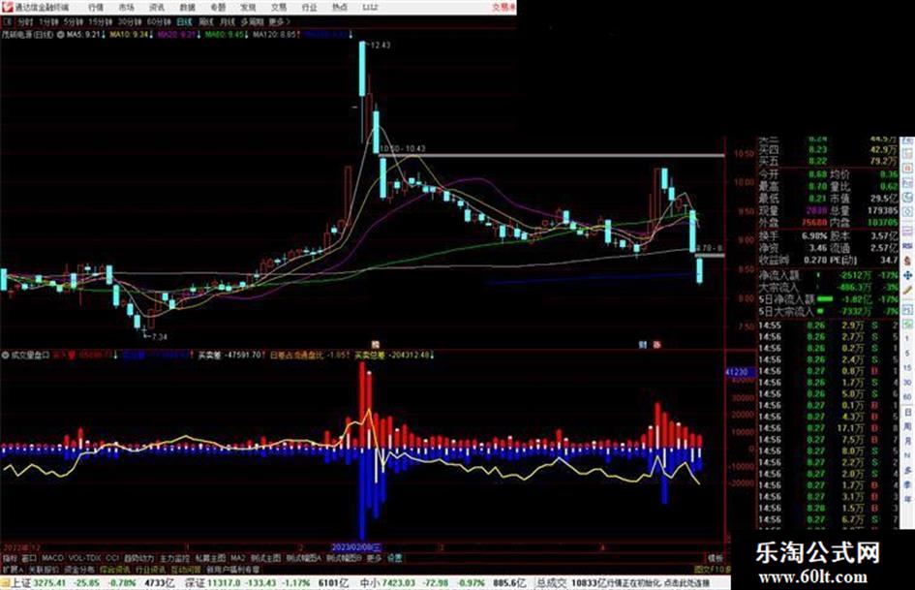Select the CCI indicator tab
Screen dimensions: 915x590
(x=112, y=558)
